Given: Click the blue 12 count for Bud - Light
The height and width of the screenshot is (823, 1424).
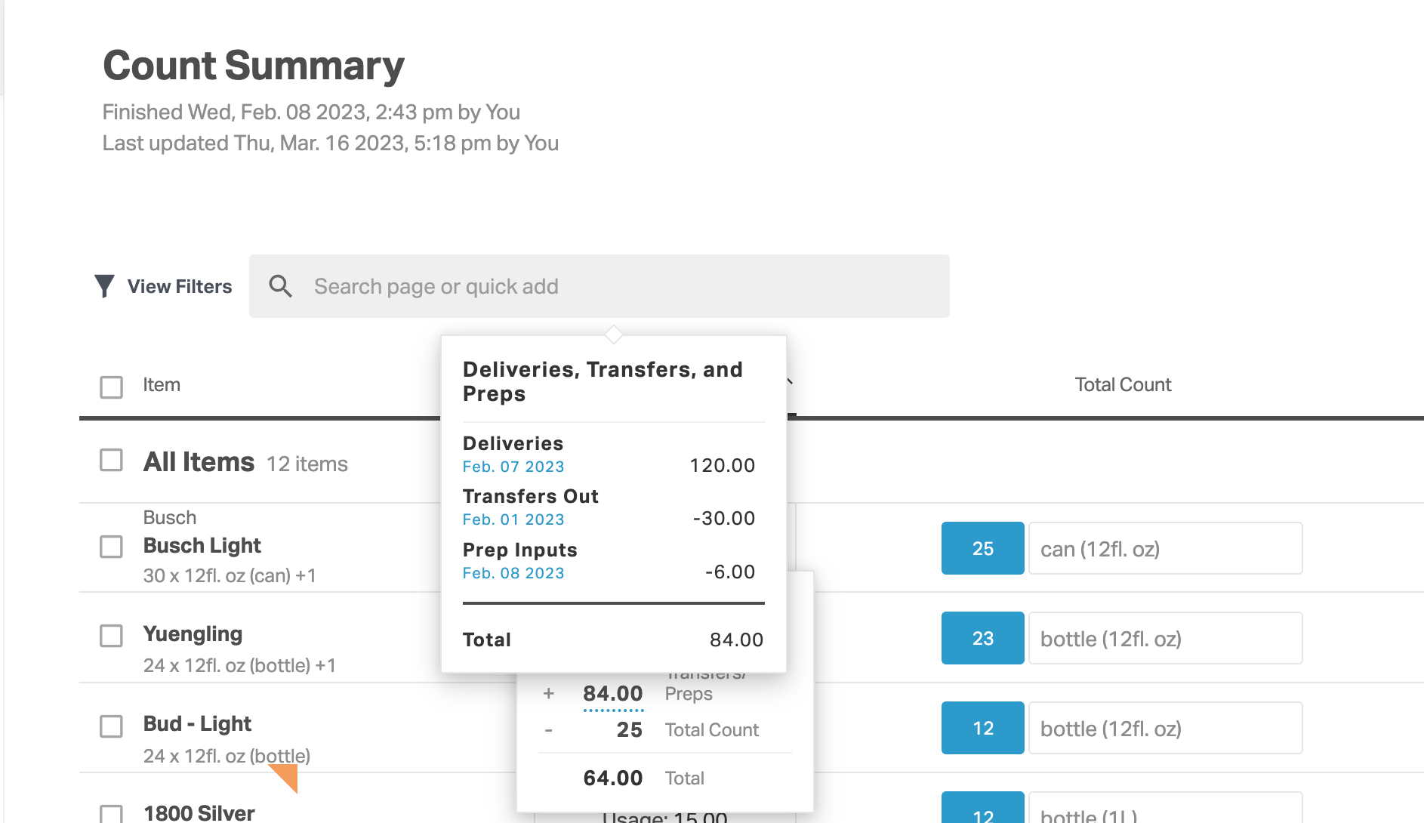Looking at the screenshot, I should 983,728.
